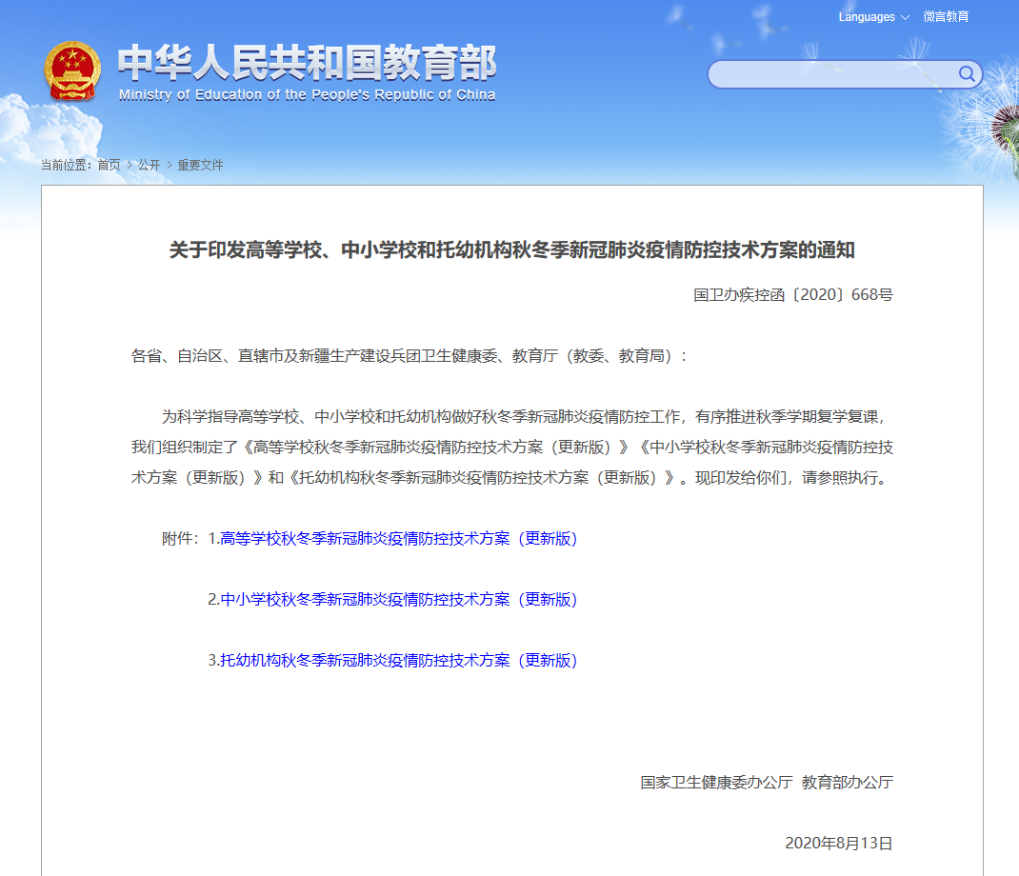Go to 首页 in breadcrumb

(x=109, y=165)
